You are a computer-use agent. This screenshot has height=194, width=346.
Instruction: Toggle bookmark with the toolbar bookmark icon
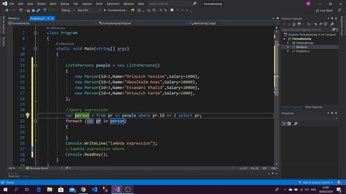pyautogui.click(x=172, y=10)
